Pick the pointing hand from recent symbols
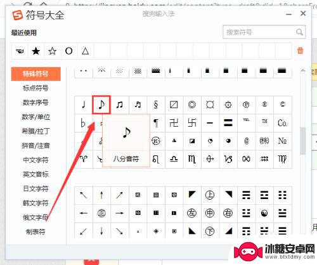 click(20, 51)
